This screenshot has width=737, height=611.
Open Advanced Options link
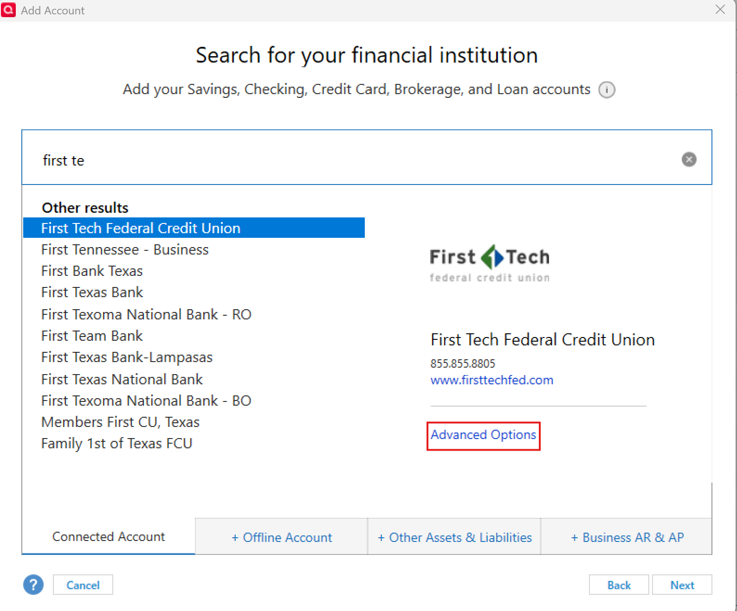click(484, 435)
